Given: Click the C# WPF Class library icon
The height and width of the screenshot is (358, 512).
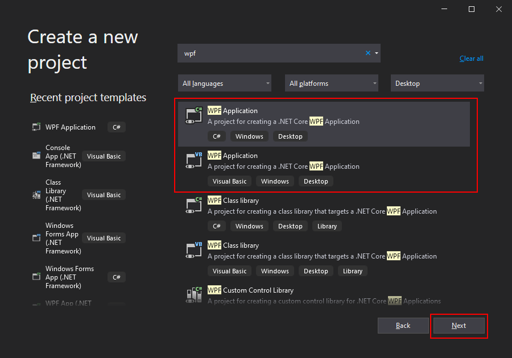Looking at the screenshot, I should point(194,205).
